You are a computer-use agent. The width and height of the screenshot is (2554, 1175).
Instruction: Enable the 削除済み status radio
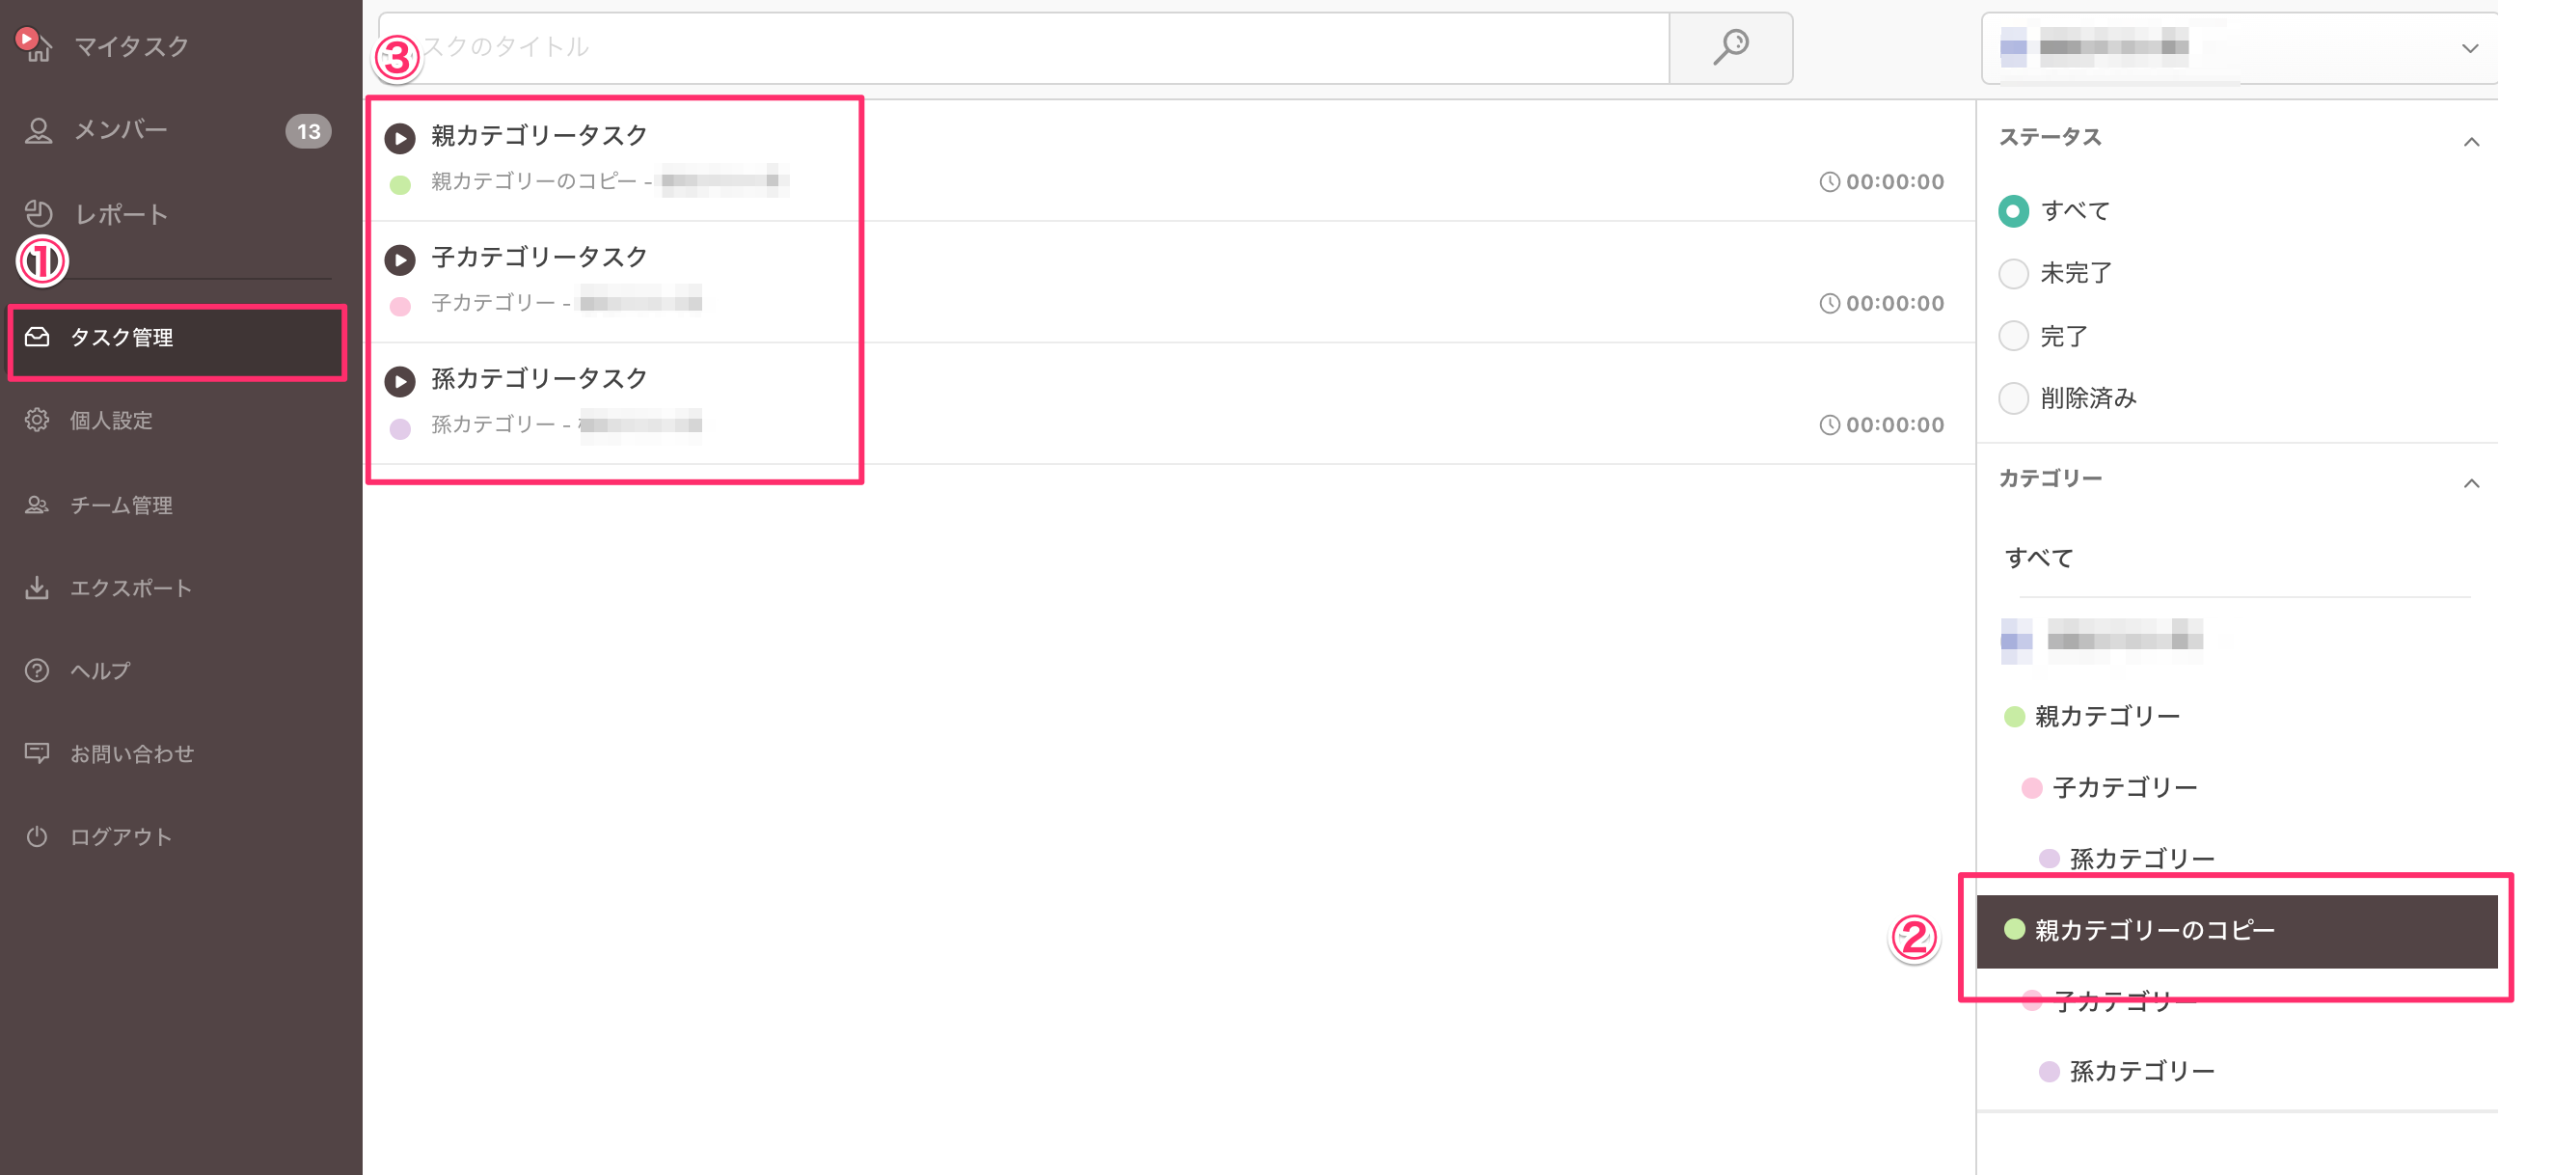point(2013,398)
